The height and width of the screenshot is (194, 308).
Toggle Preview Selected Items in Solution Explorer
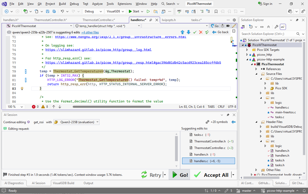[283, 27]
